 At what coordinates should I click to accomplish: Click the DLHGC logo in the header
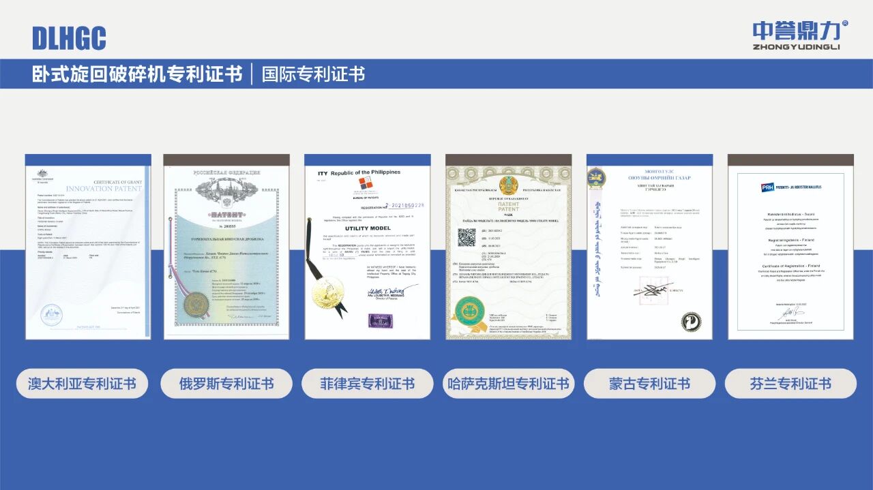(69, 38)
